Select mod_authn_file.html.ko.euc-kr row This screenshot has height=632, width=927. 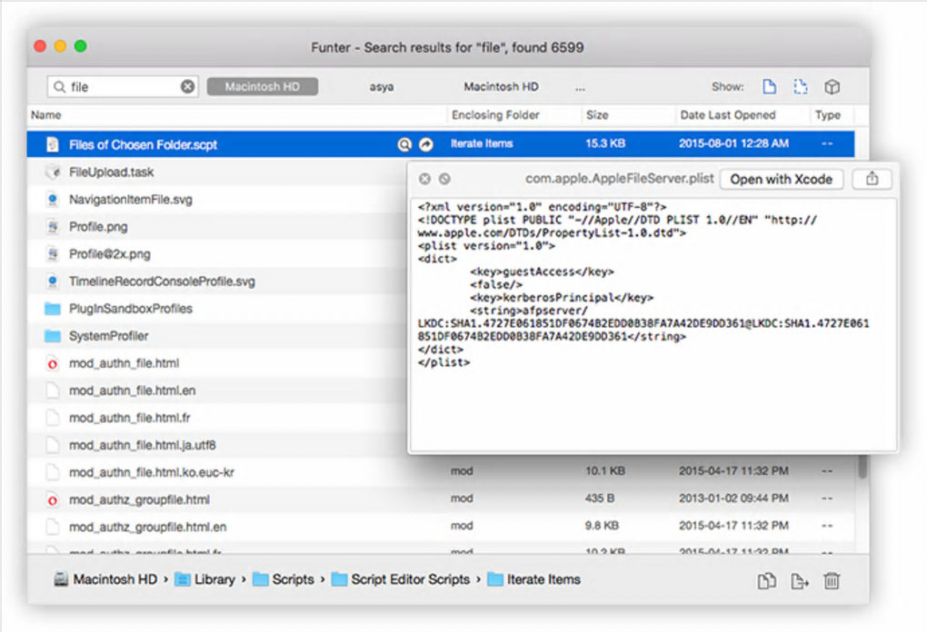[441, 472]
